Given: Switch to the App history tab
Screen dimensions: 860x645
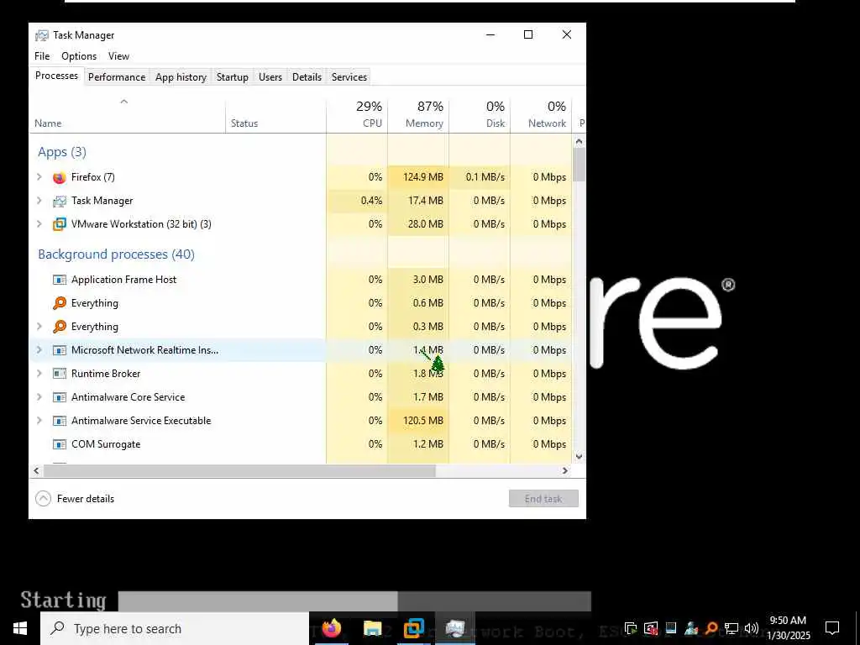Looking at the screenshot, I should [x=181, y=76].
